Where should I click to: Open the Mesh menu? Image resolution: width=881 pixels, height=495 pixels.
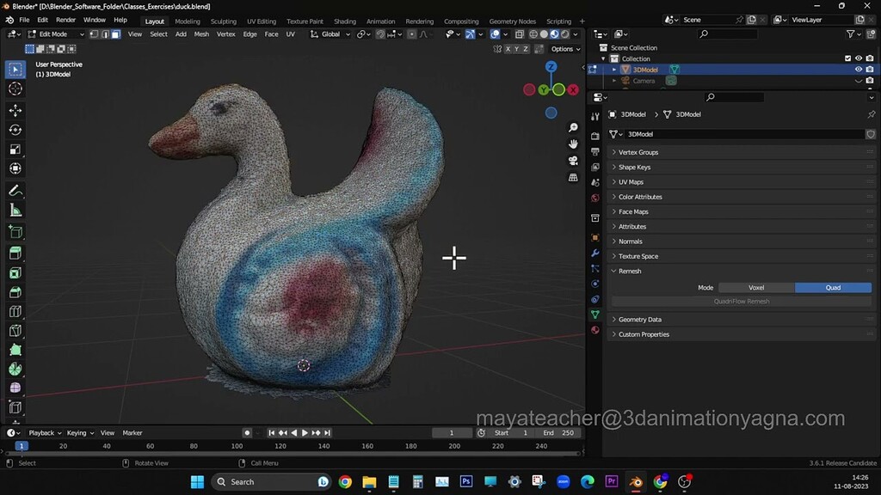202,34
